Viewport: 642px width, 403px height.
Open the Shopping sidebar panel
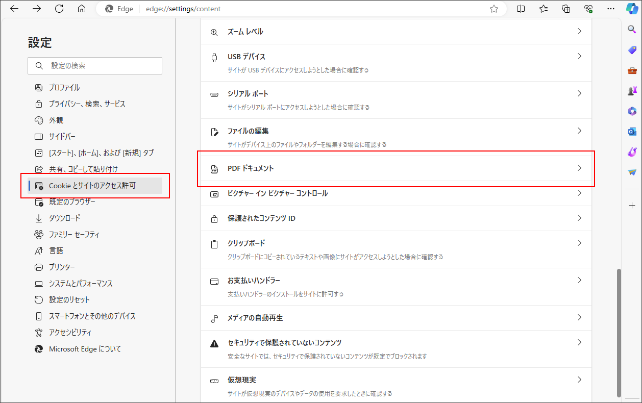632,49
